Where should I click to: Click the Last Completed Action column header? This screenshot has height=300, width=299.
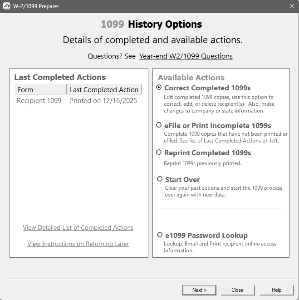coord(104,89)
